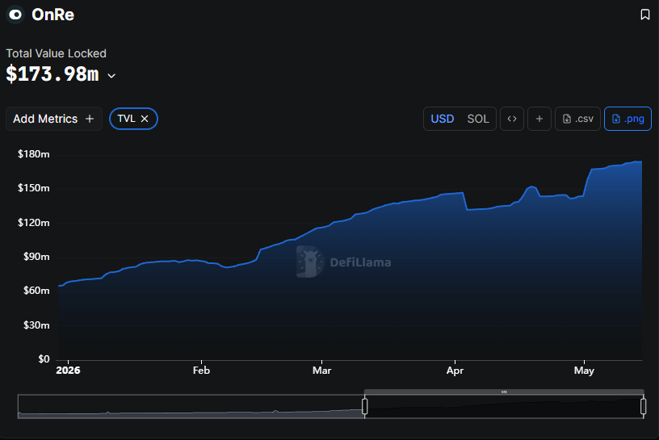This screenshot has width=659, height=440.
Task: Click the $30m y-axis label
Action: tap(36, 325)
